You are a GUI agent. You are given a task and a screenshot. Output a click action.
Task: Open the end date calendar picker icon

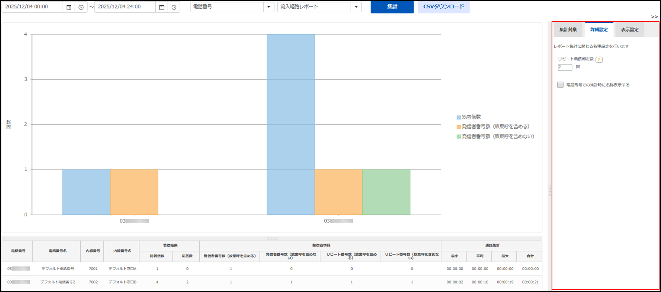click(162, 7)
